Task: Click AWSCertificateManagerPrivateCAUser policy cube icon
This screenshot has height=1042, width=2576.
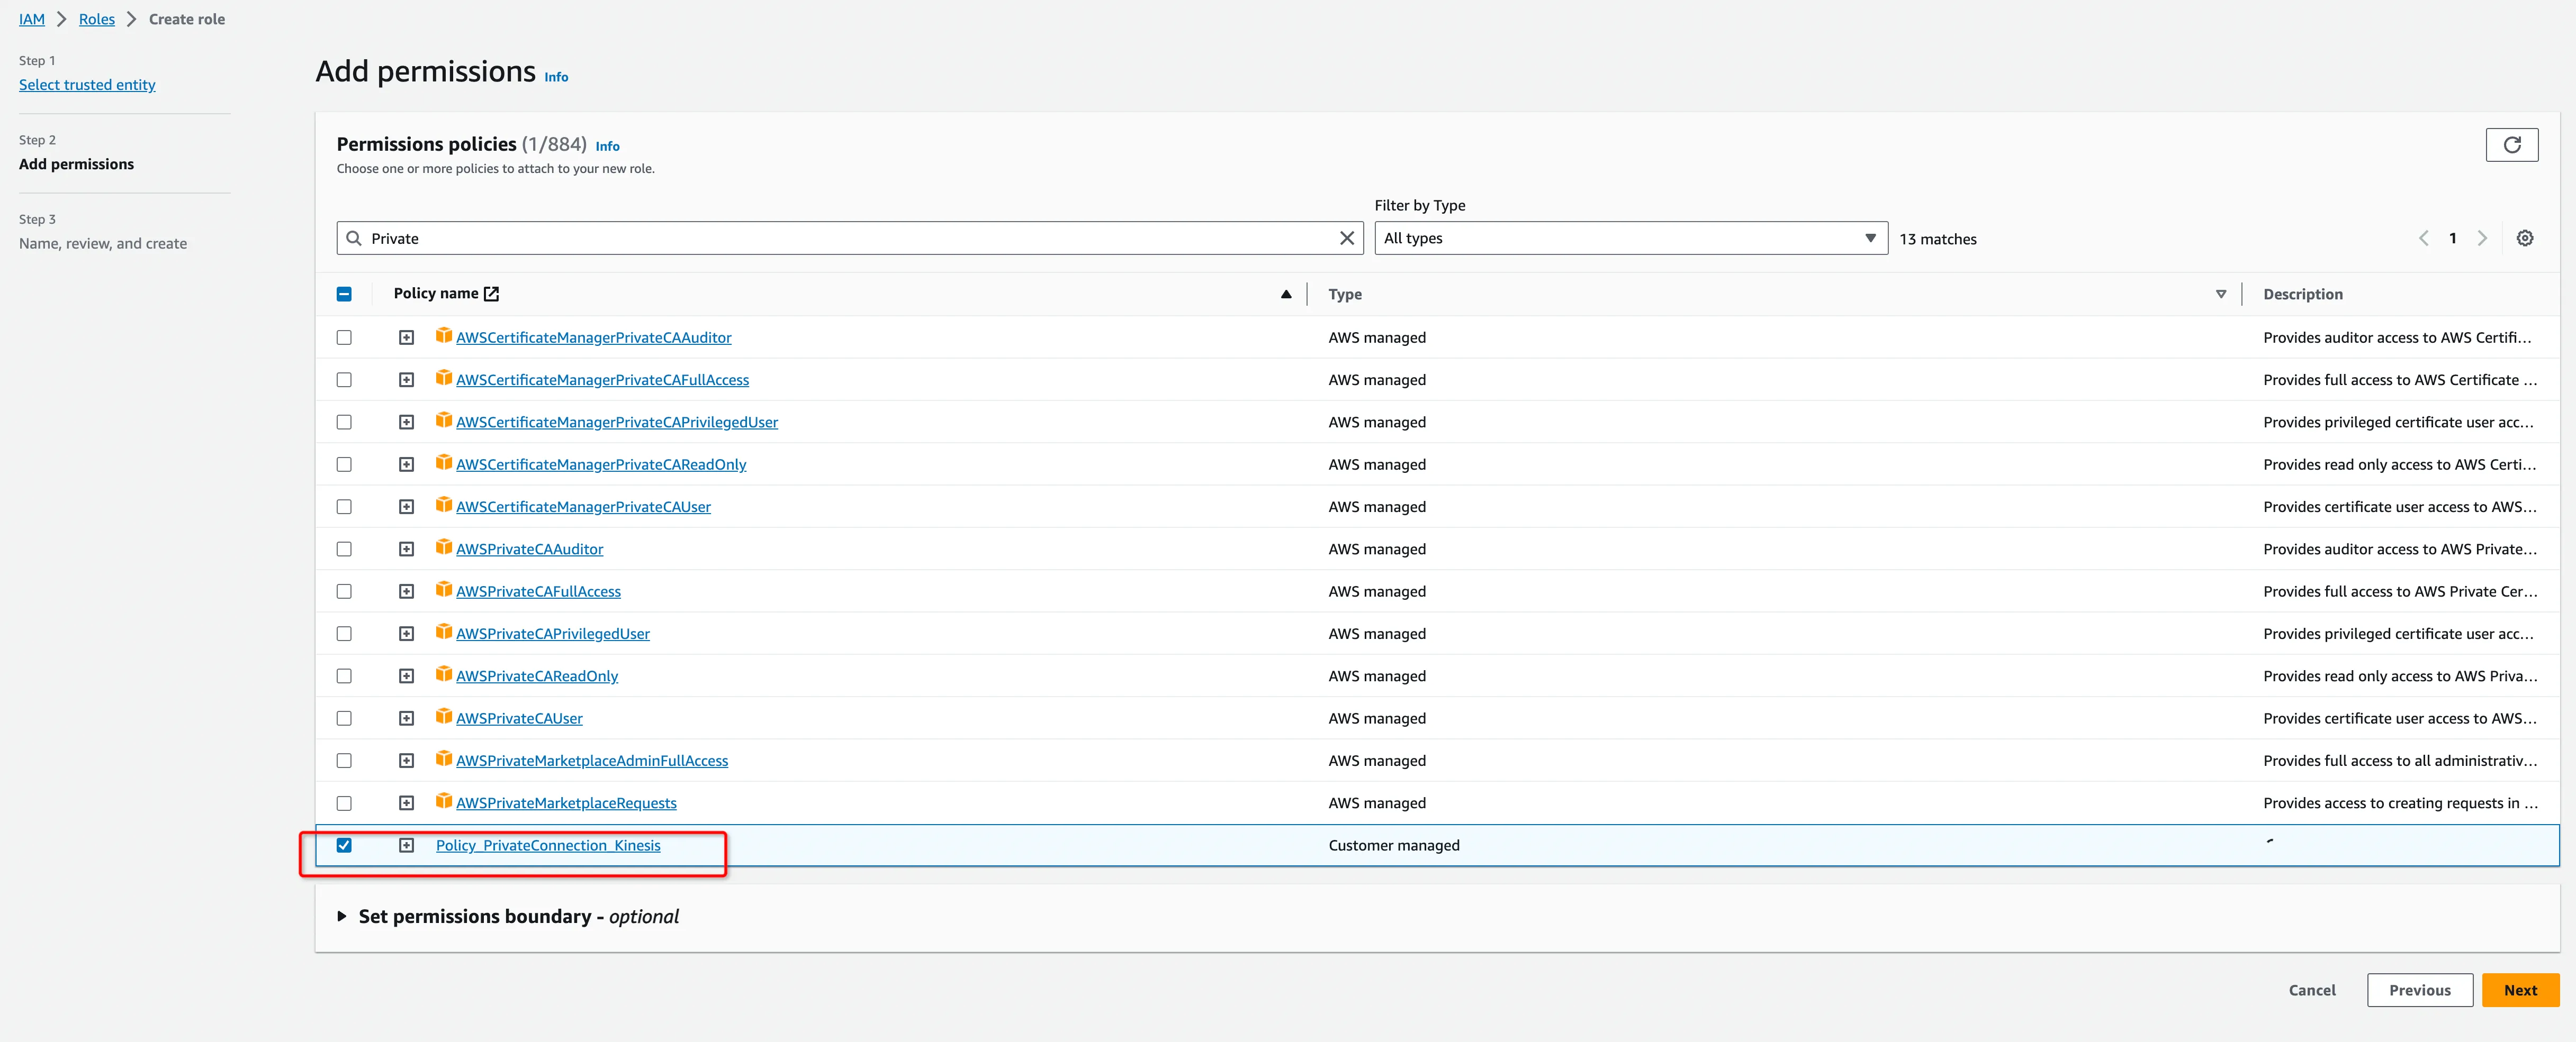Action: (x=444, y=505)
